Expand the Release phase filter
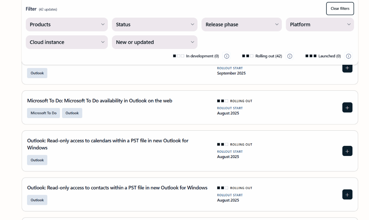Image resolution: width=369 pixels, height=220 pixels. (241, 24)
